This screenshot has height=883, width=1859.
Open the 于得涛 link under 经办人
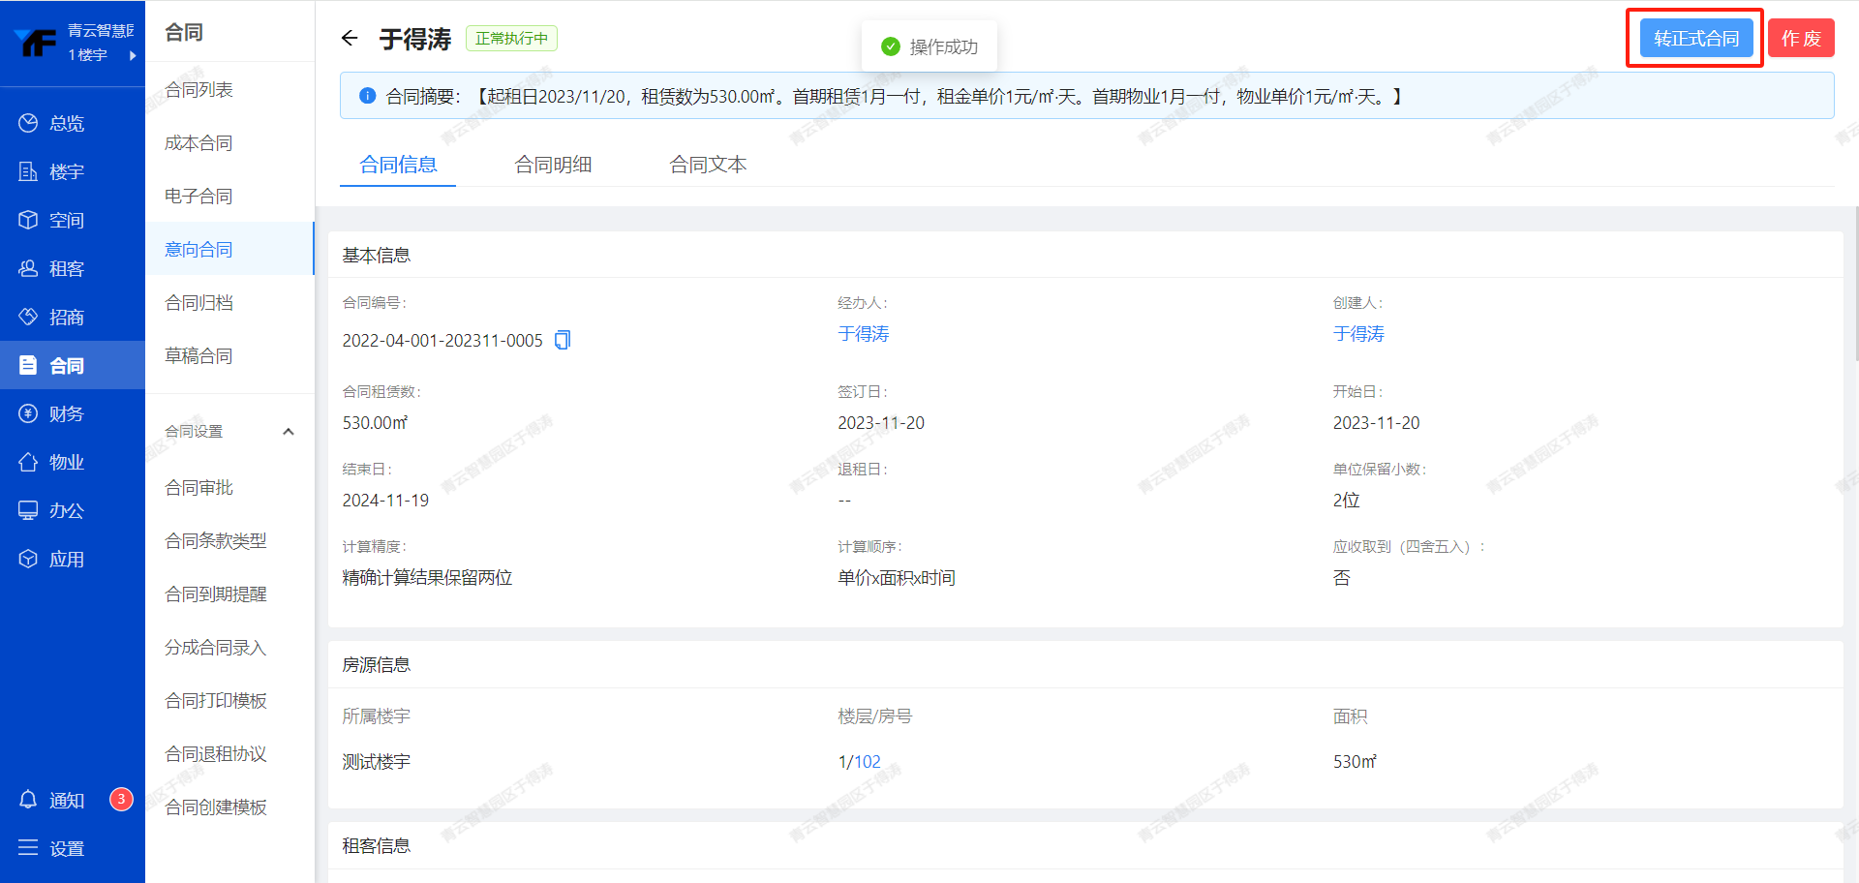[x=863, y=334]
